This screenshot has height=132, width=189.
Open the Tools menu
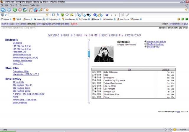[x=32, y=5]
